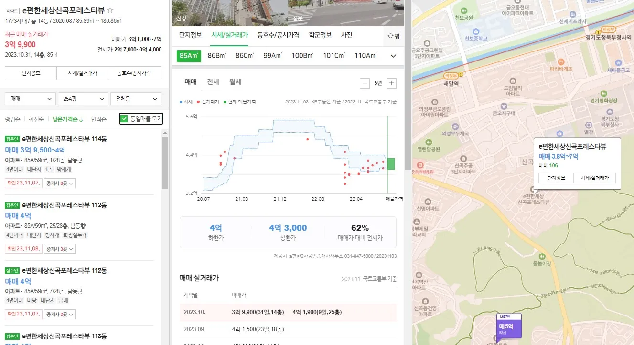Decrease the chart period with minus button
The width and height of the screenshot is (634, 345).
pos(365,83)
